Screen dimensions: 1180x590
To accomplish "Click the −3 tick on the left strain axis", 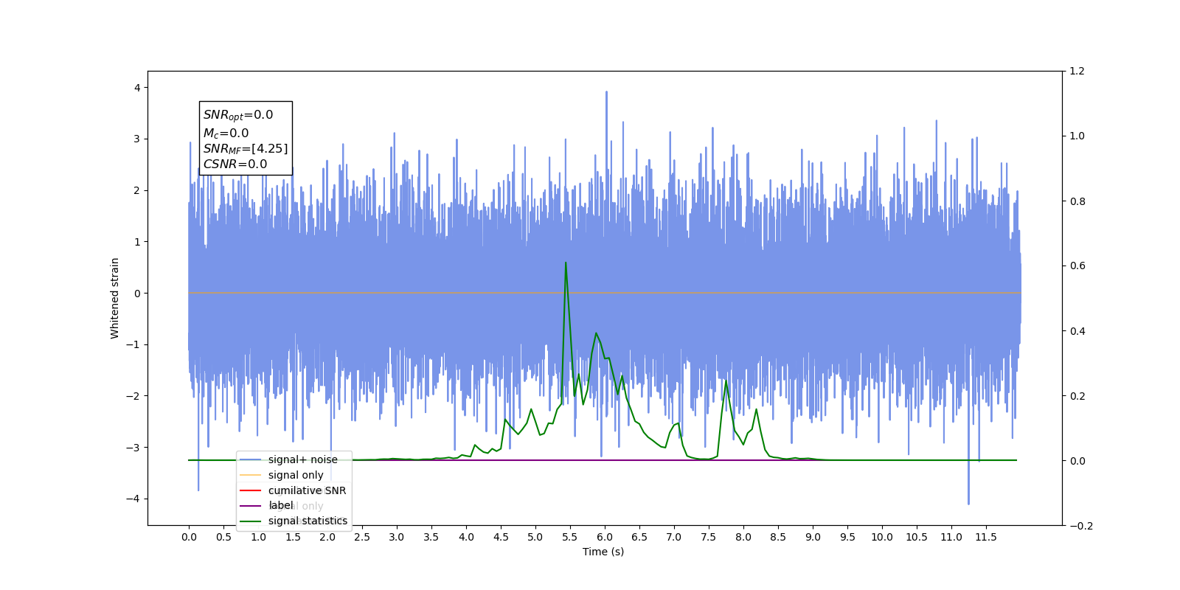I will pos(133,448).
